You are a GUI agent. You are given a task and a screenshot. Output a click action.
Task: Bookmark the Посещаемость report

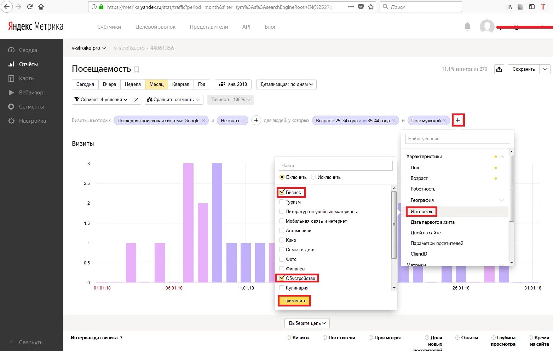point(137,70)
